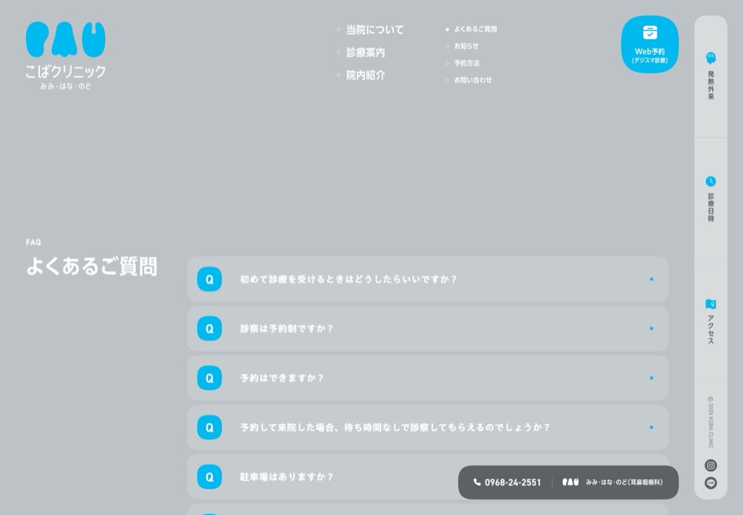The width and height of the screenshot is (743, 515).
Task: Go to 予約方法 nav link
Action: (467, 63)
